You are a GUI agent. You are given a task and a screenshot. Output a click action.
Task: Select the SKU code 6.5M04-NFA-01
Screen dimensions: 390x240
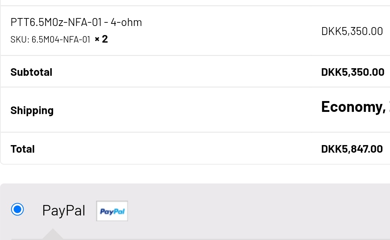61,39
